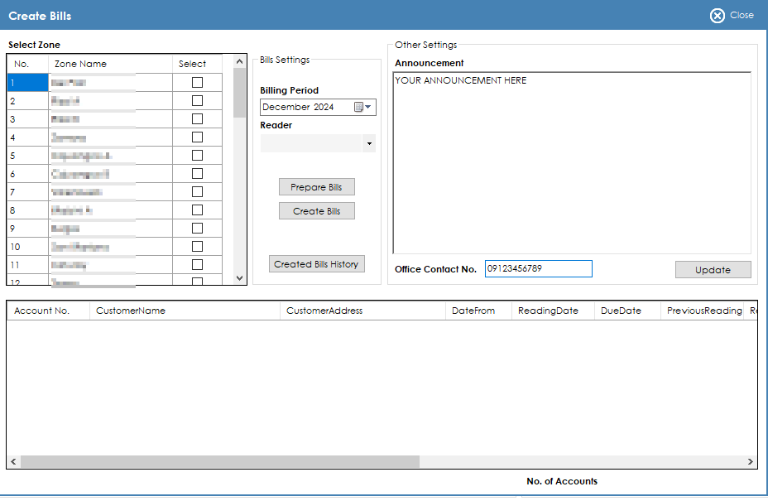Click Update button under Announcement
The image size is (768, 501).
pyautogui.click(x=713, y=270)
